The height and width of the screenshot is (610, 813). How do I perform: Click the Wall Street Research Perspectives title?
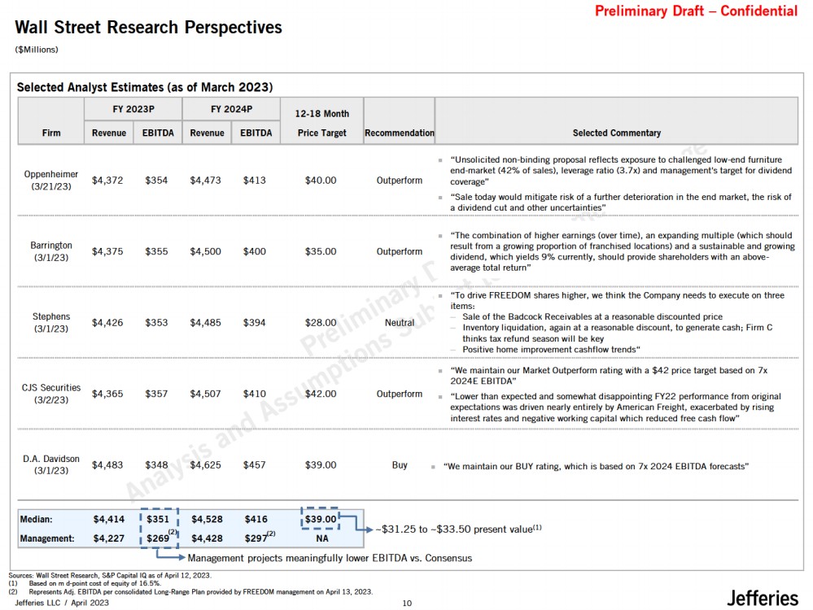coord(149,28)
